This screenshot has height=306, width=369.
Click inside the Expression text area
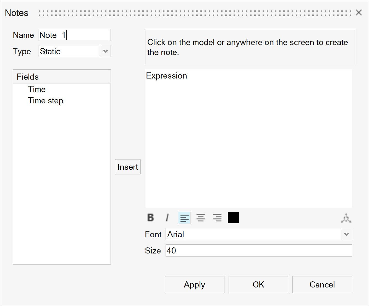point(248,138)
